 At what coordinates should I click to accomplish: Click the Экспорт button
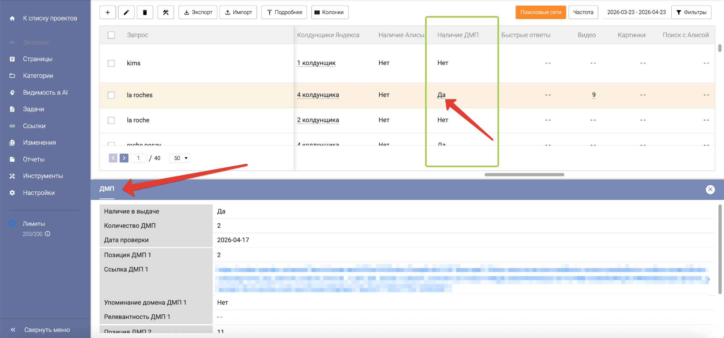(x=198, y=12)
